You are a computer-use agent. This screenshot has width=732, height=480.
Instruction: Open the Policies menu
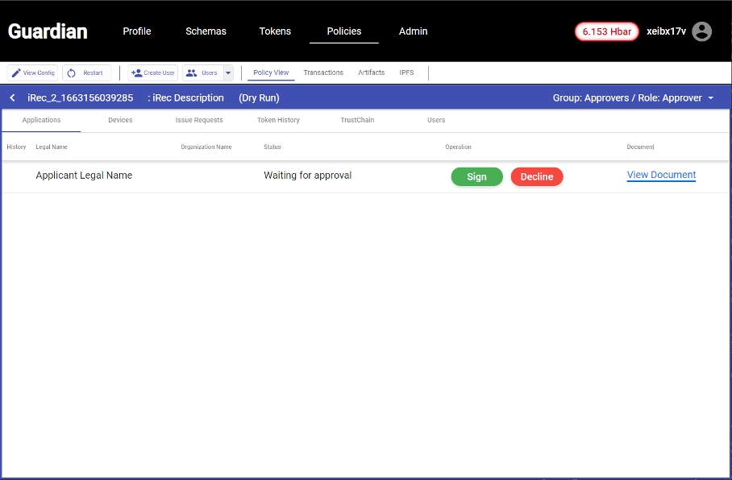tap(343, 31)
